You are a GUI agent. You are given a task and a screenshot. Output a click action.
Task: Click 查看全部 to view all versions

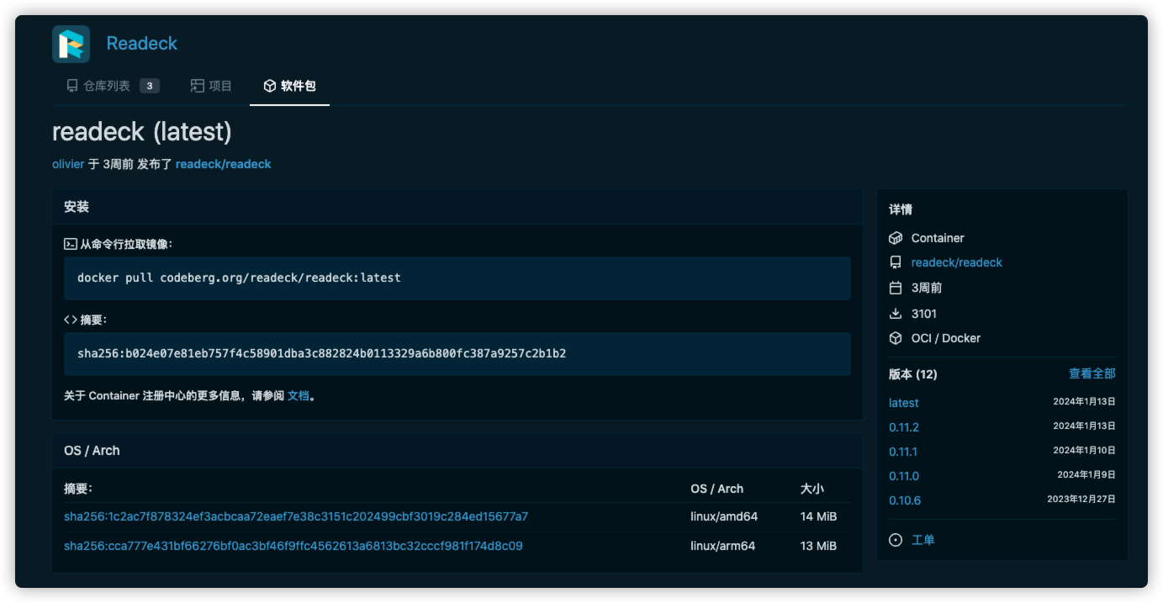click(1092, 373)
